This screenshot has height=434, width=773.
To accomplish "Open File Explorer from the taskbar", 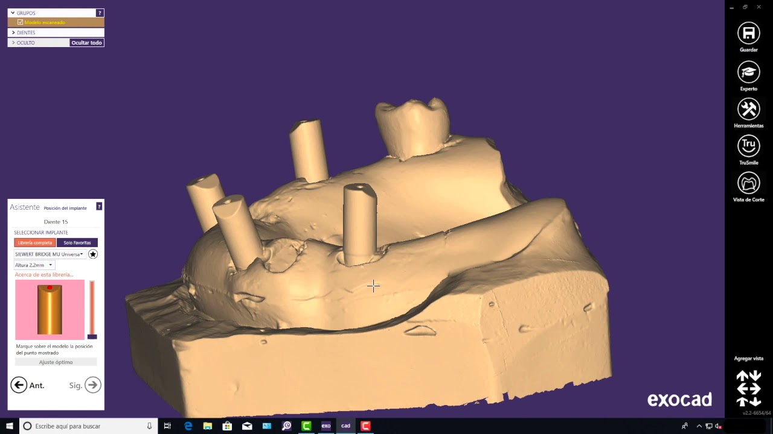I will [x=208, y=426].
